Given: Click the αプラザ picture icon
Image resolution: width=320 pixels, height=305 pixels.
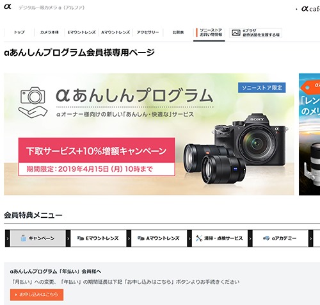Looking at the screenshot, I should [x=236, y=33].
